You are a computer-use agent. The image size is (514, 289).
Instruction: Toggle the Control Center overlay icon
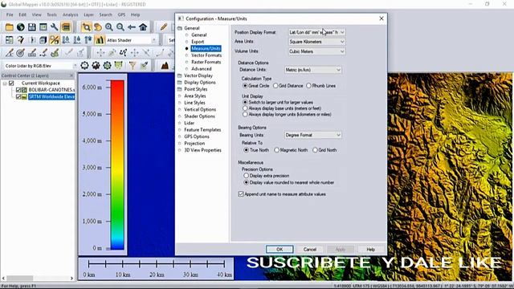[x=66, y=27]
